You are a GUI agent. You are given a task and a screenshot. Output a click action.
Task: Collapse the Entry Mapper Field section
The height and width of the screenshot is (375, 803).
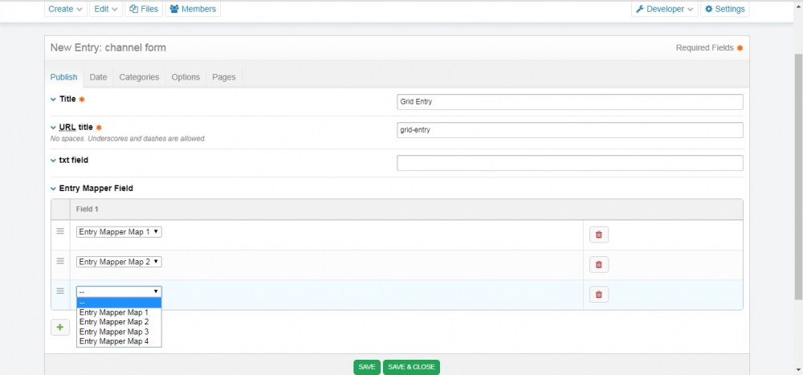53,189
